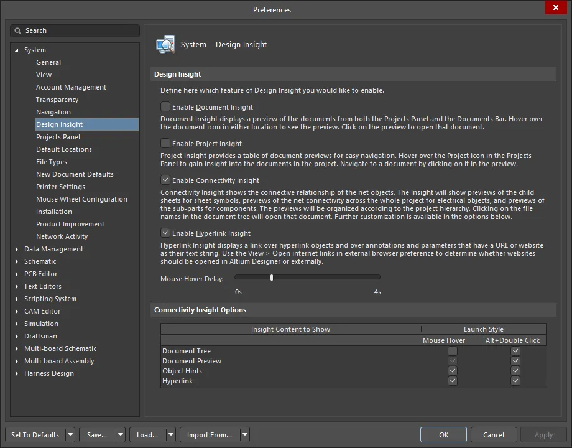Viewport: 572px width, 448px height.
Task: Open Printer Settings page
Action: coord(60,187)
